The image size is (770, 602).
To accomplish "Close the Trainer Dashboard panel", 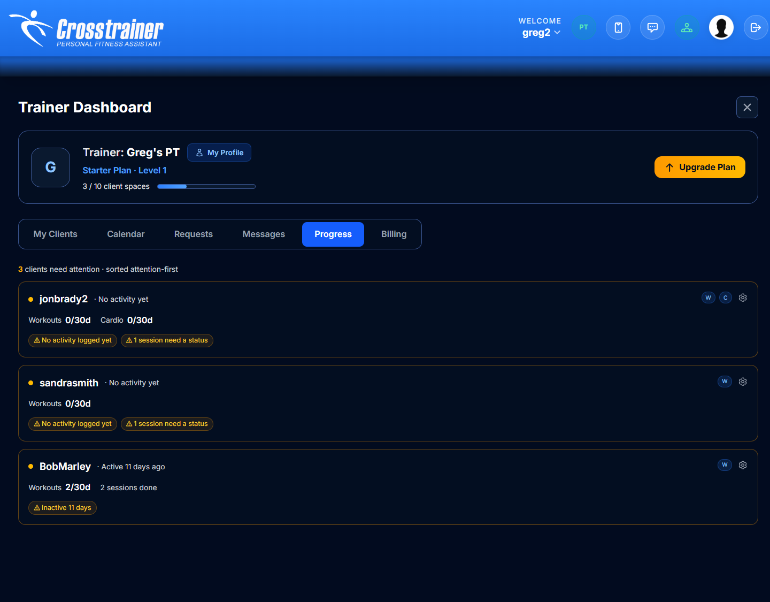I will click(747, 107).
